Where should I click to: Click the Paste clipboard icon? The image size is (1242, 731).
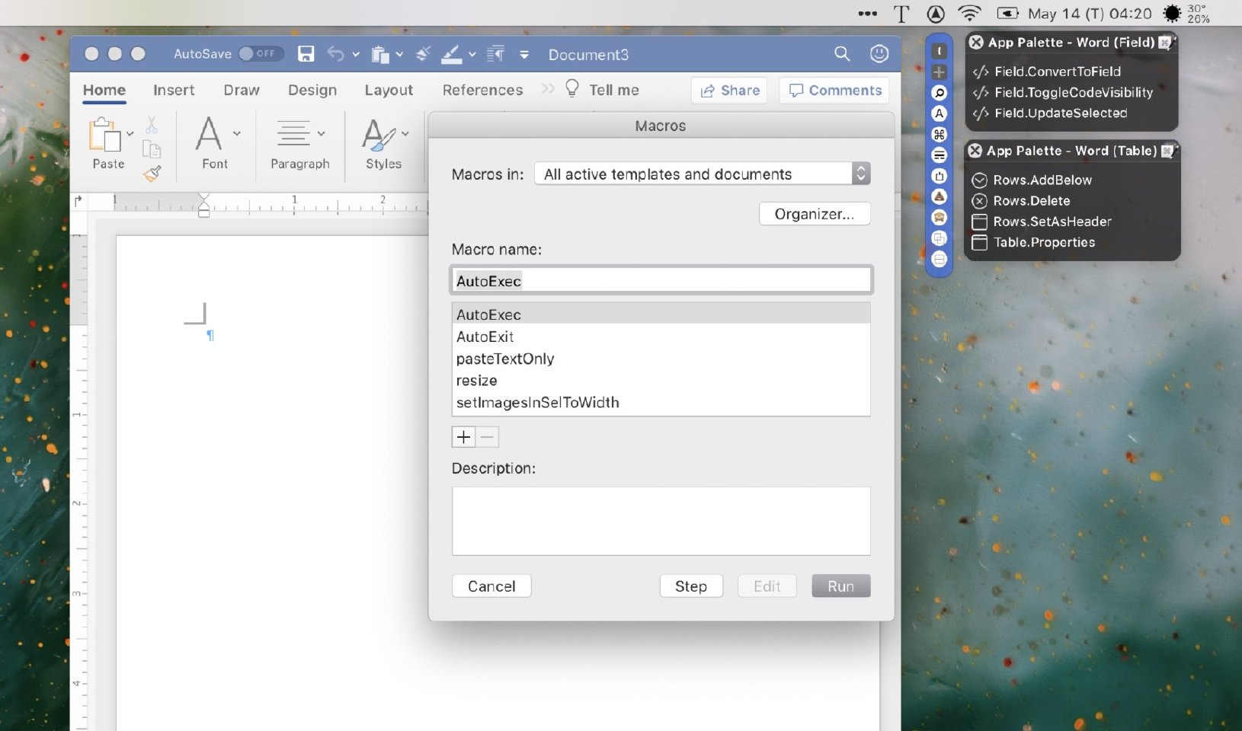tap(105, 137)
